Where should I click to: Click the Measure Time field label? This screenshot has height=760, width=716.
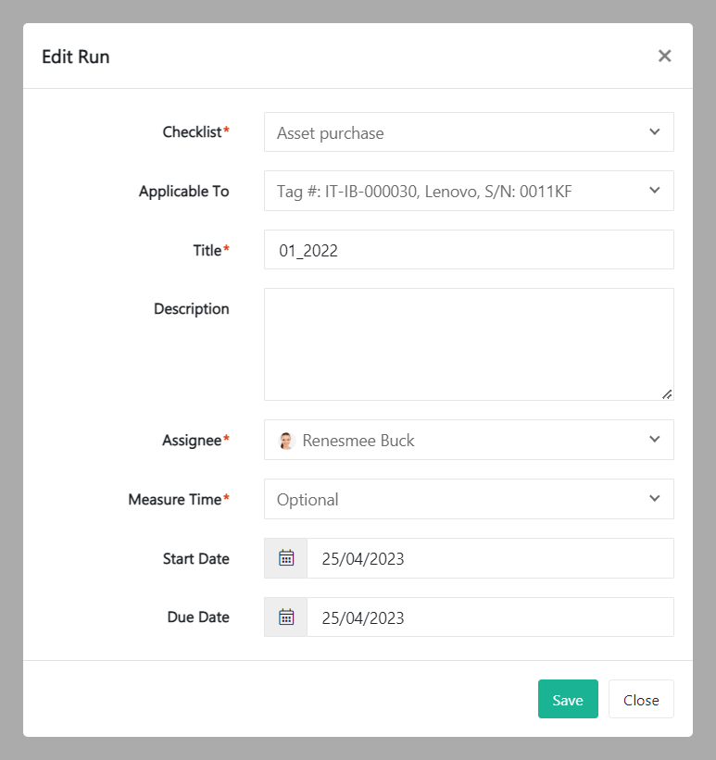click(176, 500)
